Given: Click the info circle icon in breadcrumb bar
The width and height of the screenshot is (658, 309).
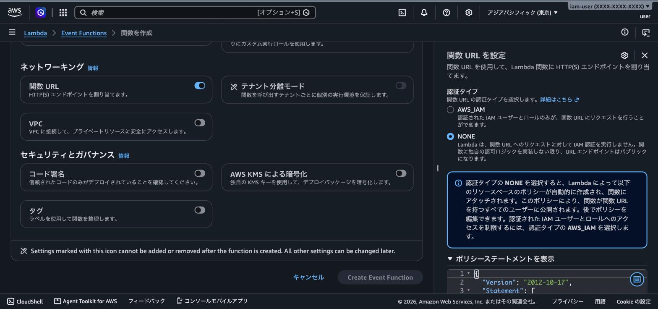Looking at the screenshot, I should point(625,32).
